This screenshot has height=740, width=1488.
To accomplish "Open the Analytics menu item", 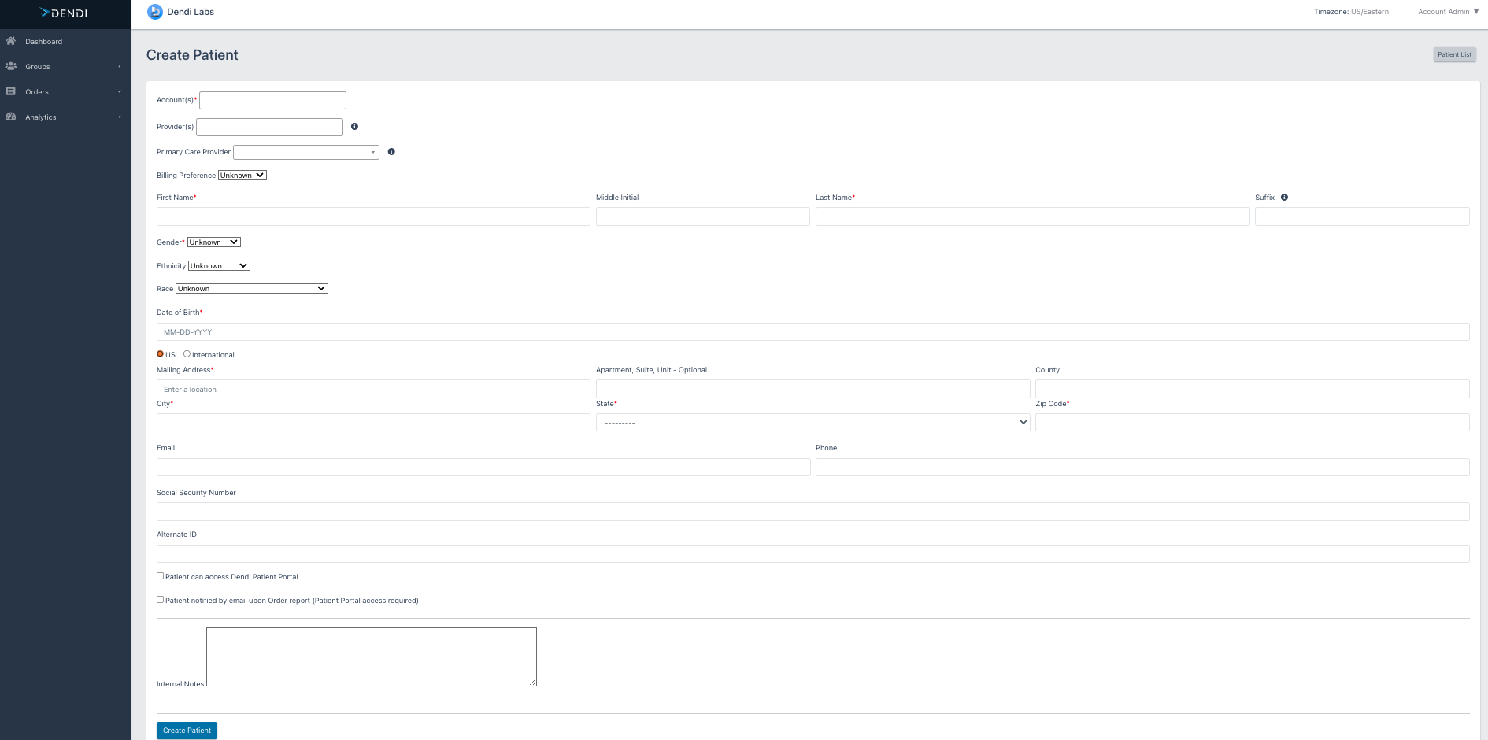I will click(x=41, y=117).
